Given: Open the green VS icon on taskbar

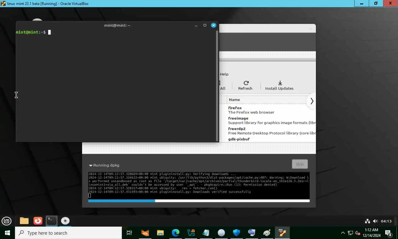Looking at the screenshot, I should [x=191, y=233].
